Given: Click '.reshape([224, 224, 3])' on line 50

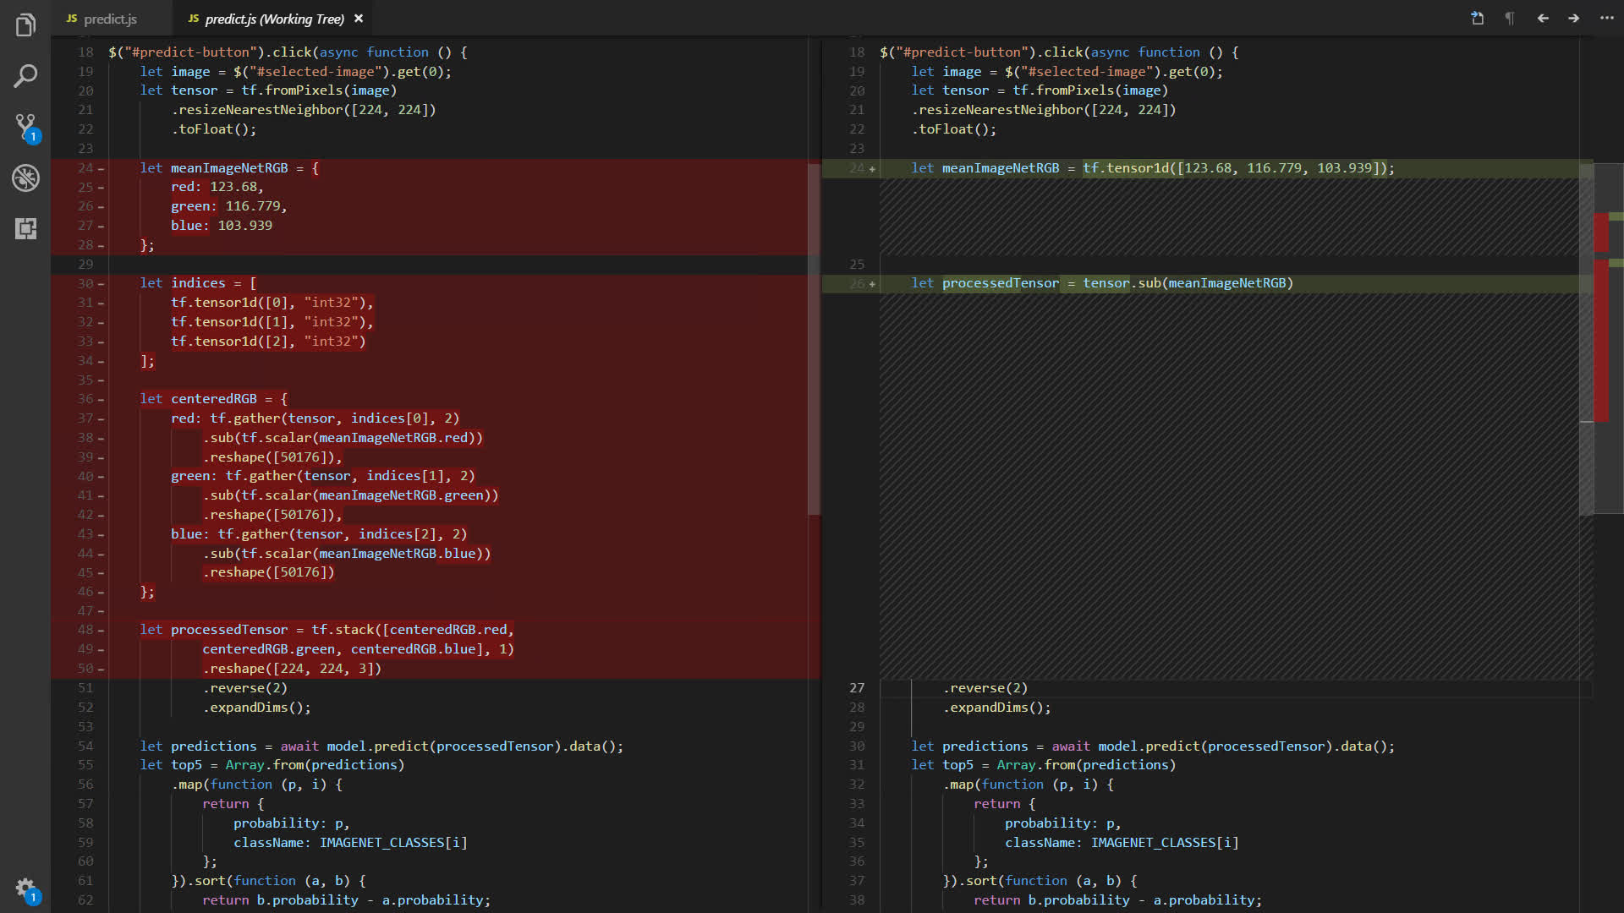Looking at the screenshot, I should (292, 669).
